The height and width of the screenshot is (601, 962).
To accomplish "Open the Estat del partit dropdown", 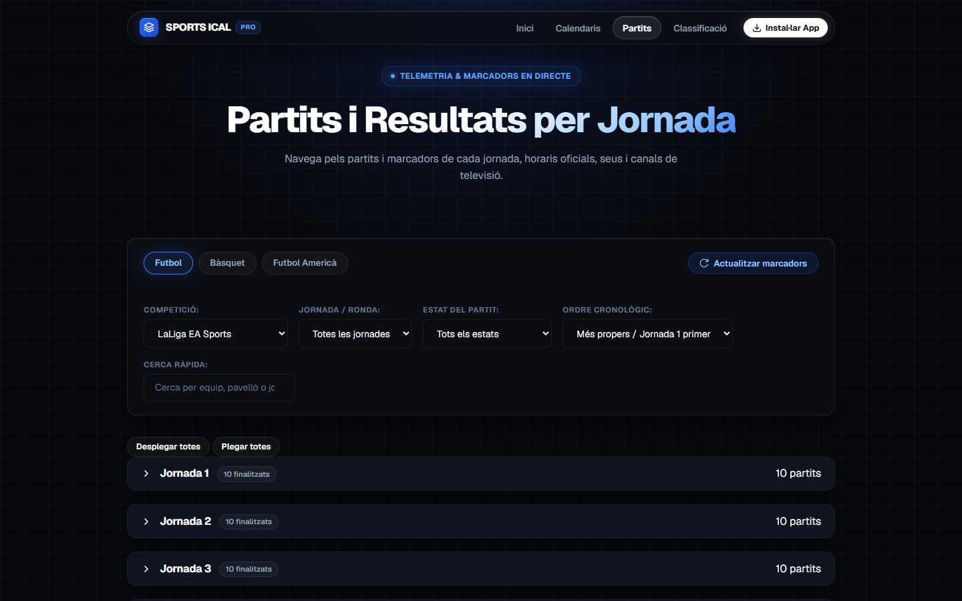I will point(487,334).
